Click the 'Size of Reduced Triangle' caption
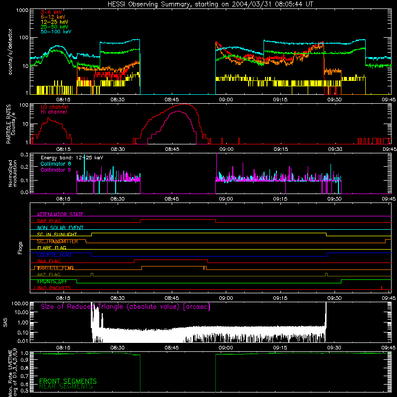This screenshot has height=397, width=397. pos(126,307)
